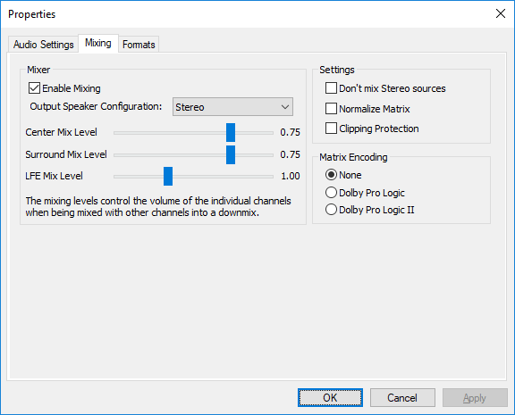
Task: Open Output Speaker Configuration dropdown
Action: click(232, 107)
